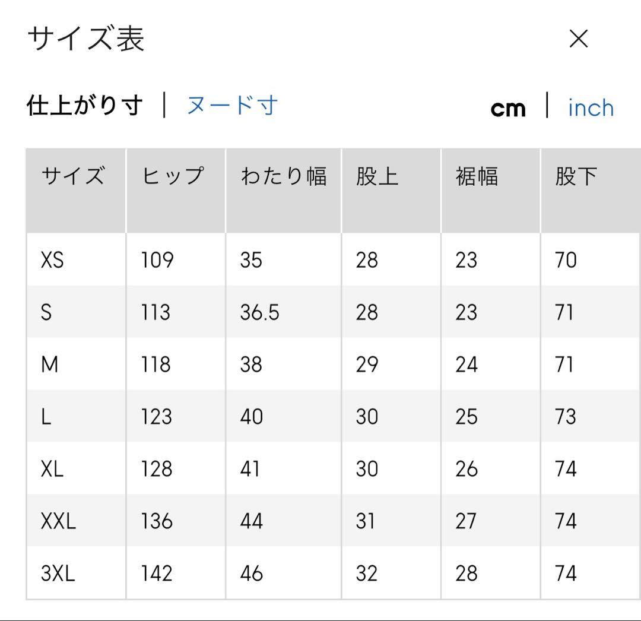Select the M size row label
Screen dimensions: 641x621
(50, 365)
